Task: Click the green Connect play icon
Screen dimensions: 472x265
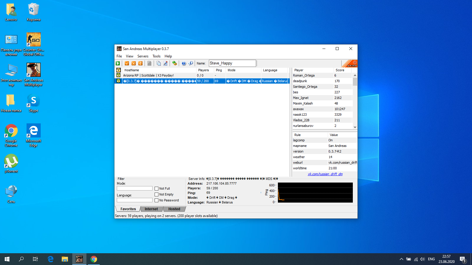Action: coord(118,63)
